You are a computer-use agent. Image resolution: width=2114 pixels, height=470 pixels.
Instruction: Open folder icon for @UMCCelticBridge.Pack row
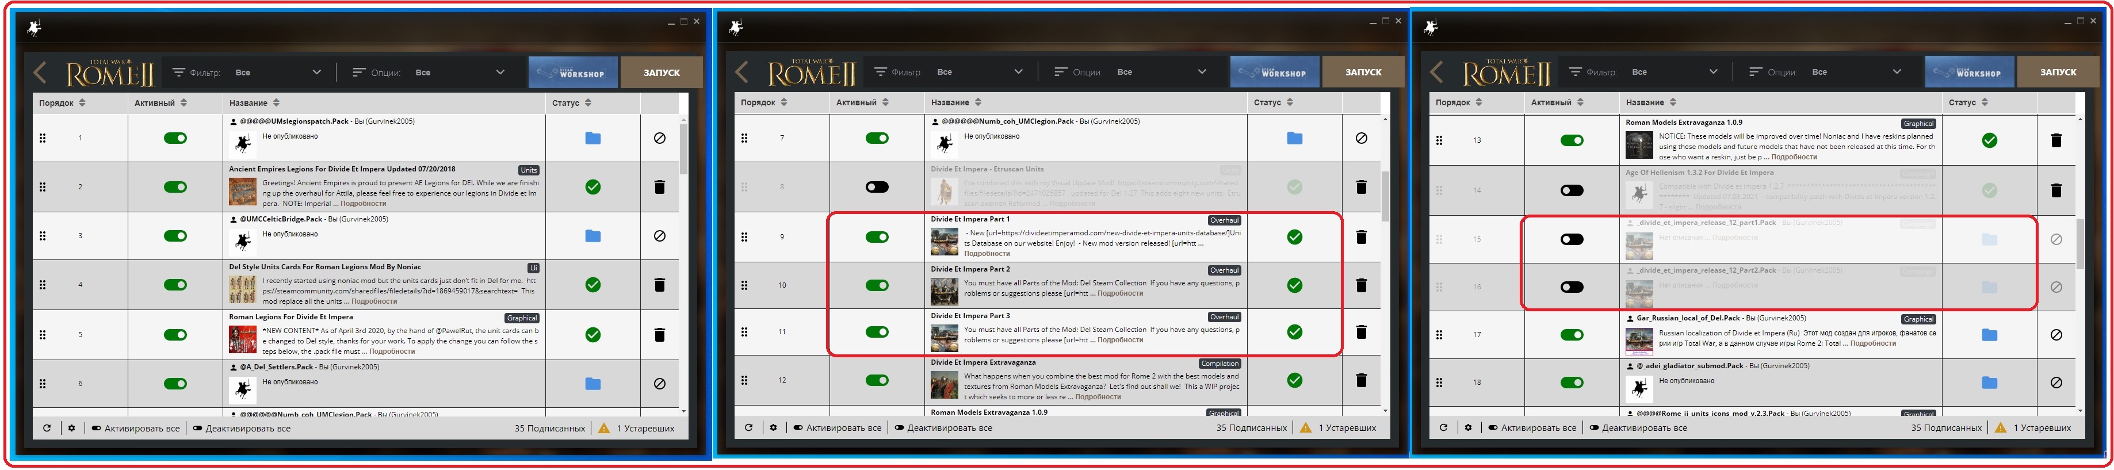(592, 236)
